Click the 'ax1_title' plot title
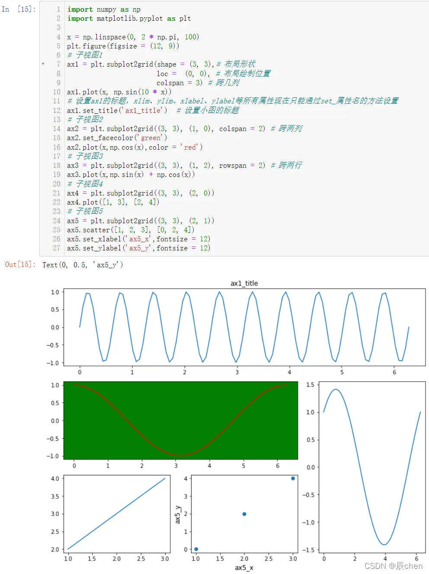 click(x=244, y=283)
